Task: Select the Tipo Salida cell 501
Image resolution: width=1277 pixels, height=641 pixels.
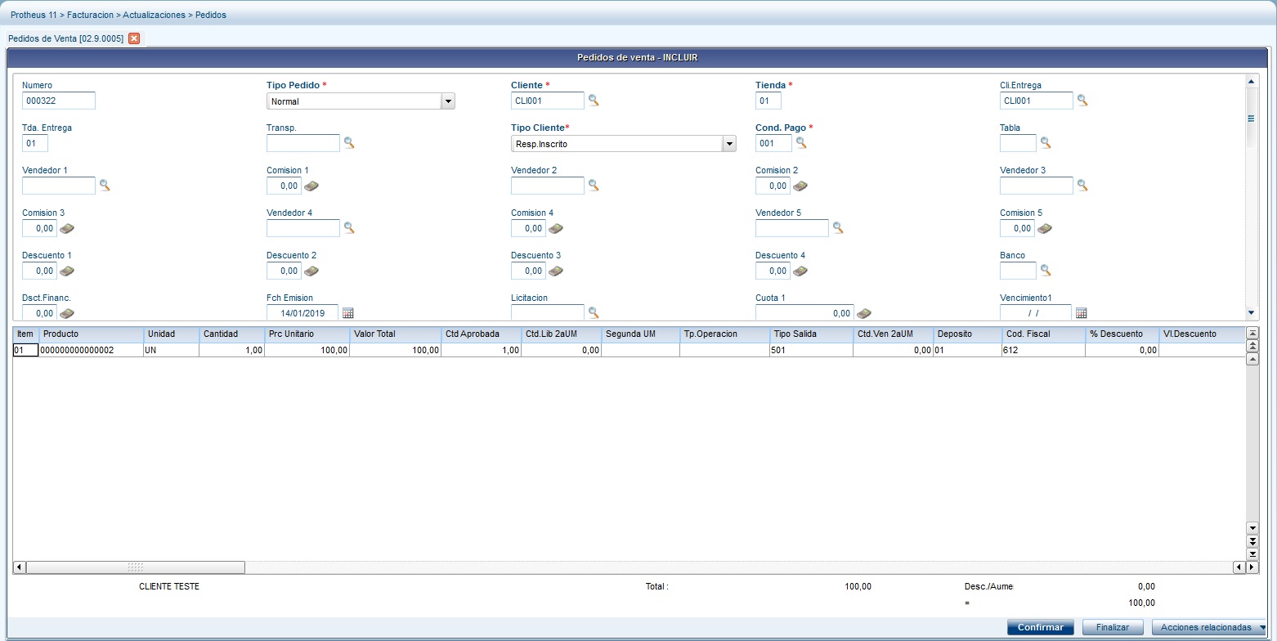Action: point(811,350)
